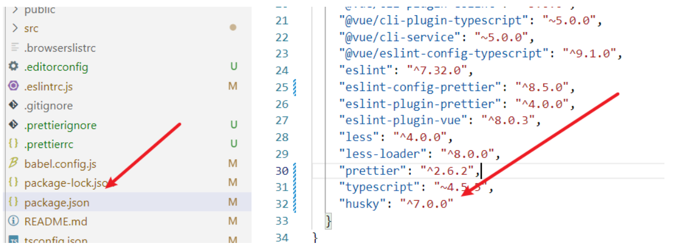Click the Babel icon for babel.config.js

[14, 164]
